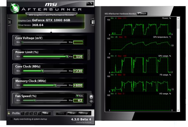Open the information i side icon
Screen dimensions: 188x127
point(92,22)
